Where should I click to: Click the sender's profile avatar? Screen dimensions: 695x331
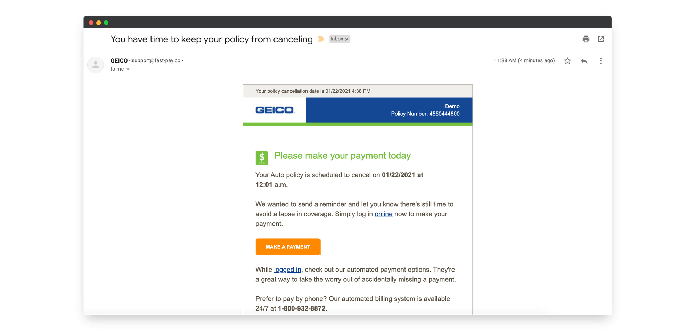pyautogui.click(x=96, y=65)
